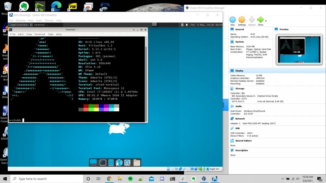Click the yellow color block in terminal

click(x=96, y=110)
